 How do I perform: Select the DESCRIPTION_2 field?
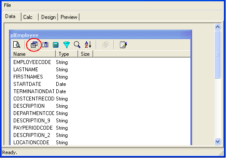point(32,135)
